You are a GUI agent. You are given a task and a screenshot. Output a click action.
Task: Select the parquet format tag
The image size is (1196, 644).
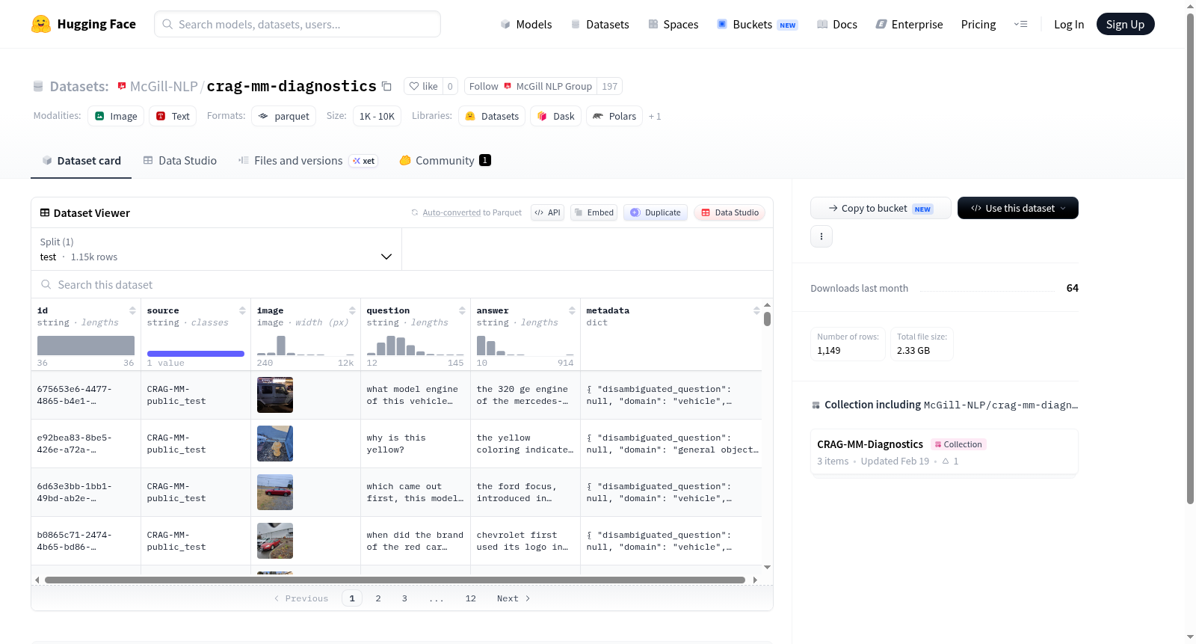pos(284,116)
